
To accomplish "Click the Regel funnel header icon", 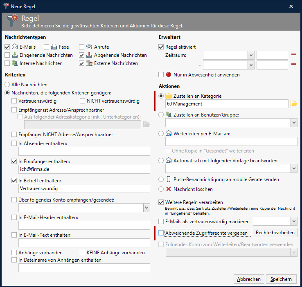I will coord(13,20).
